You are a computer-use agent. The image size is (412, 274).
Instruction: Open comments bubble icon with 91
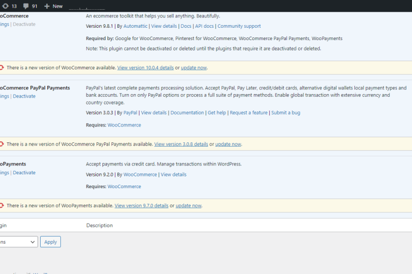[26, 6]
